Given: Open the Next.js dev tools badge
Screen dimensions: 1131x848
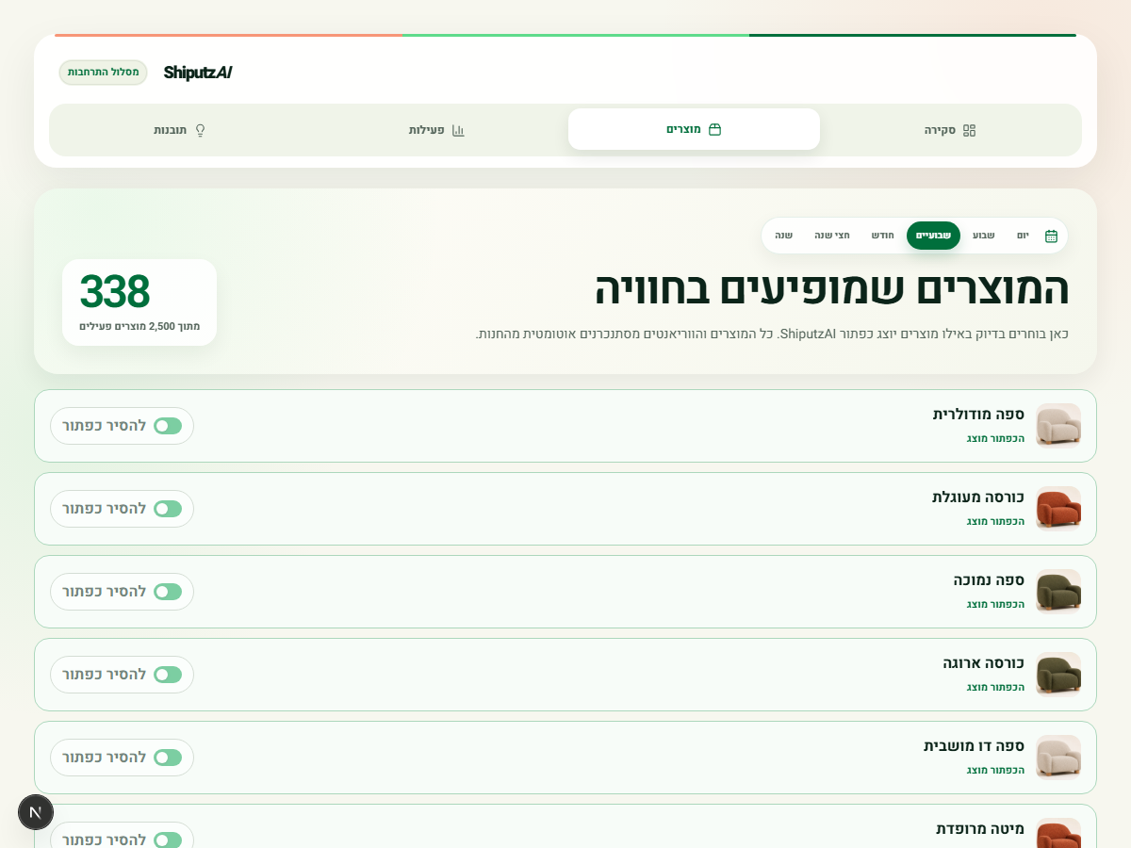Looking at the screenshot, I should [36, 812].
